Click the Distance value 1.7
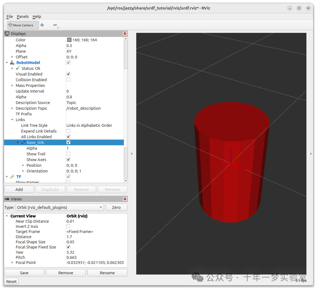This screenshot has height=290, width=317. (x=69, y=237)
